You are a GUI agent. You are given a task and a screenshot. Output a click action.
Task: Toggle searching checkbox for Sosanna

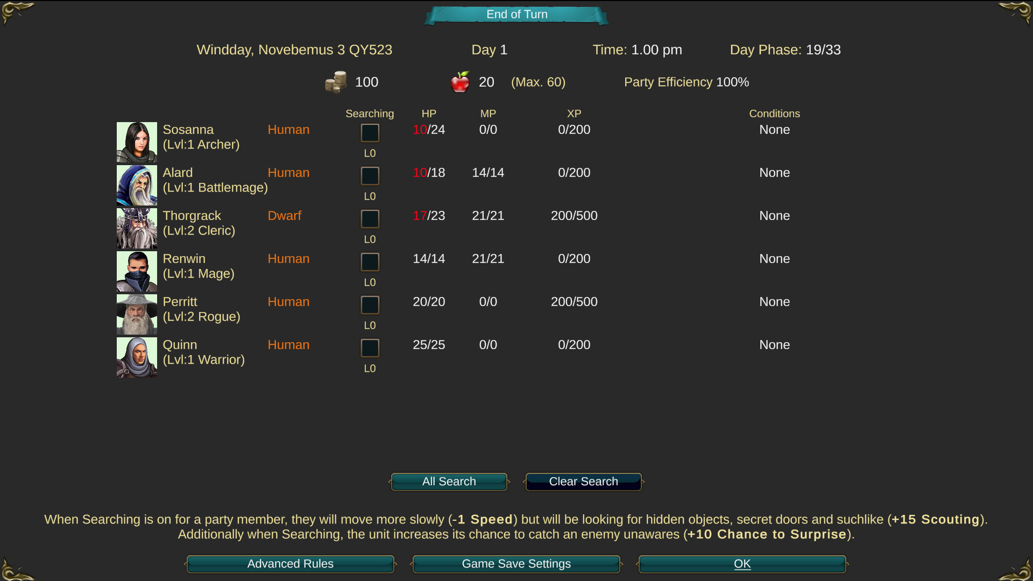tap(370, 133)
